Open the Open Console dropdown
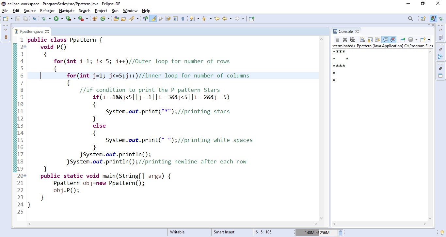Screen dimensions: 446x237 (428, 40)
